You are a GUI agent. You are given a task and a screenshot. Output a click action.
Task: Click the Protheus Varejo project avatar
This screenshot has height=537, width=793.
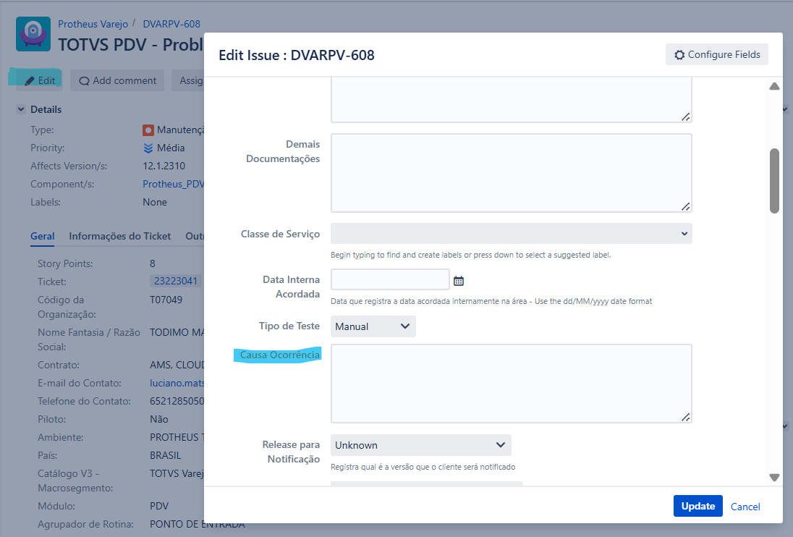coord(33,34)
